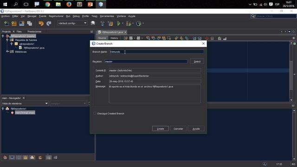
Task: Open the Reestructurar menu
Action: [x=56, y=16]
